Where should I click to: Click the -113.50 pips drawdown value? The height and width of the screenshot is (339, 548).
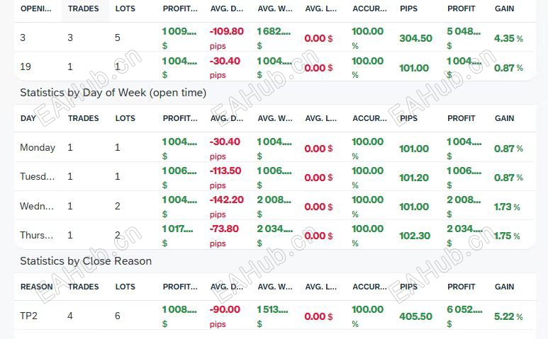tap(225, 171)
